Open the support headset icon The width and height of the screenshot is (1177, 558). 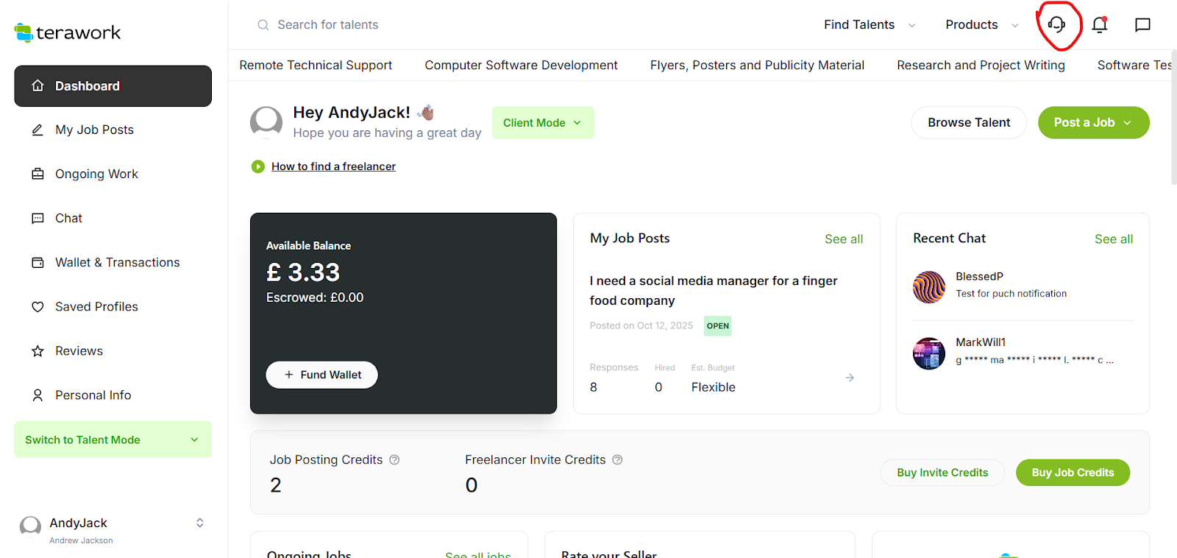[1056, 25]
